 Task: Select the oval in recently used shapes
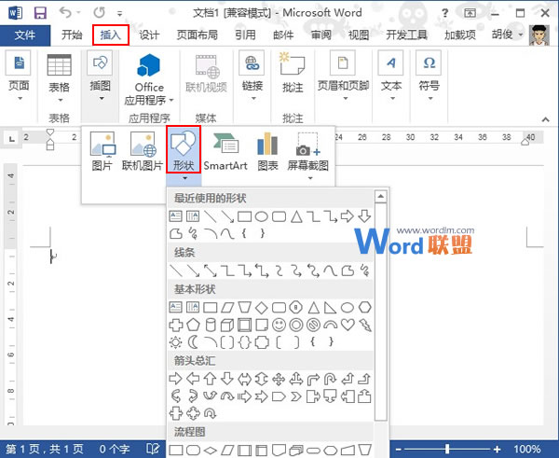261,216
